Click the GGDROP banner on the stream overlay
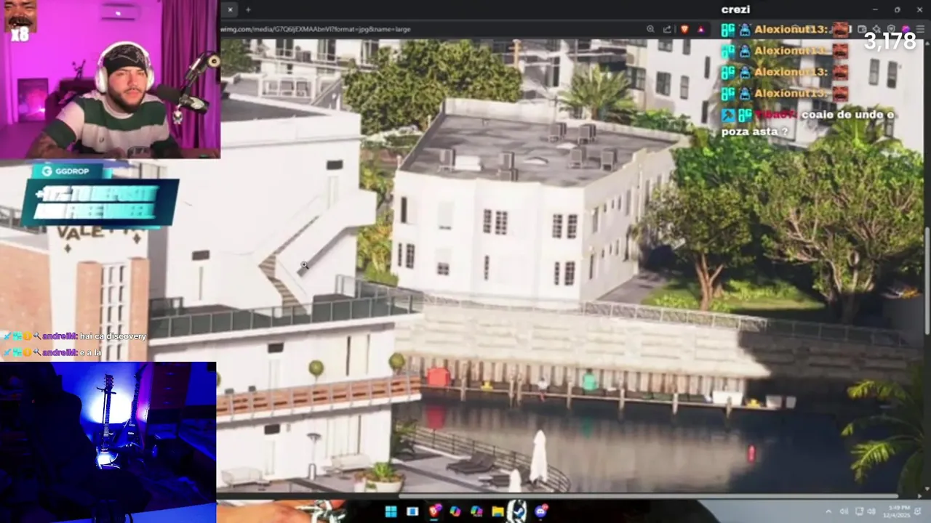Screen dimensions: 931x523 coord(100,194)
